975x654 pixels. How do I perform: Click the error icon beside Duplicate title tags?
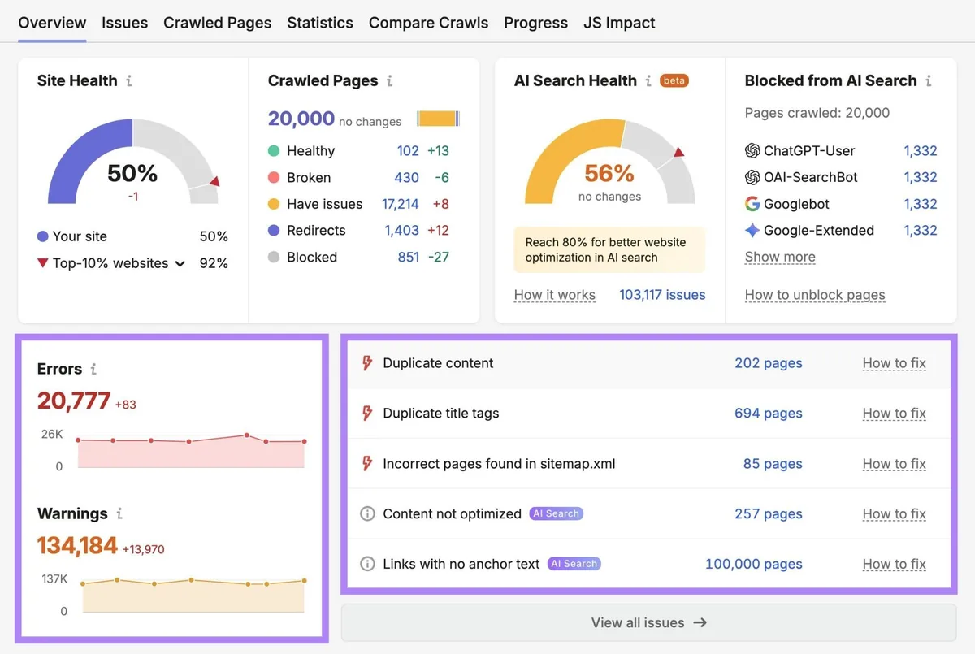tap(367, 414)
